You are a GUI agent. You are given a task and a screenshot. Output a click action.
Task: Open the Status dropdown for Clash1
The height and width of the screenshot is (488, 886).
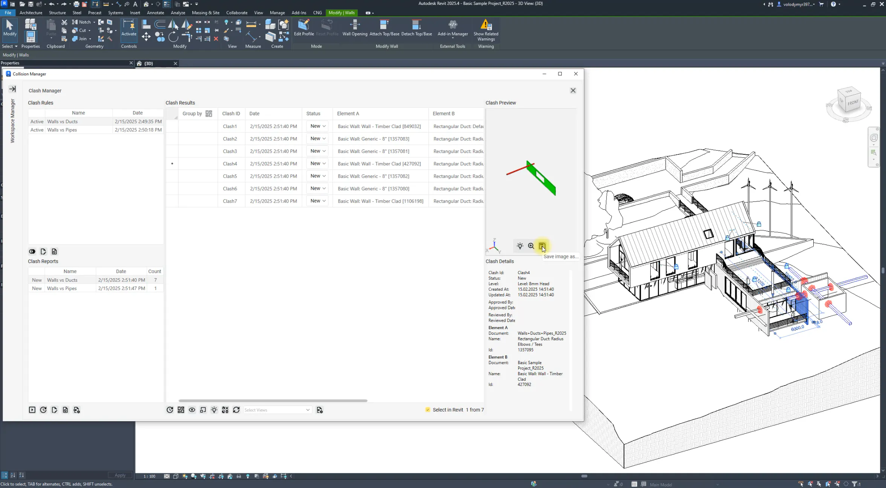point(317,126)
